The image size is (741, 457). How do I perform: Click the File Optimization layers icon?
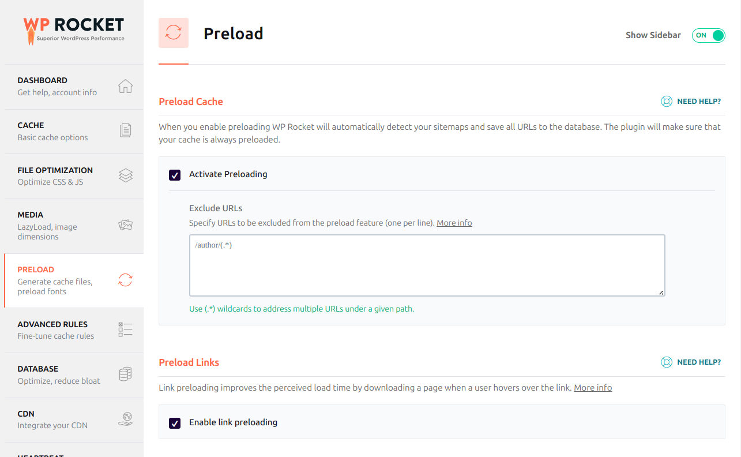click(x=125, y=175)
